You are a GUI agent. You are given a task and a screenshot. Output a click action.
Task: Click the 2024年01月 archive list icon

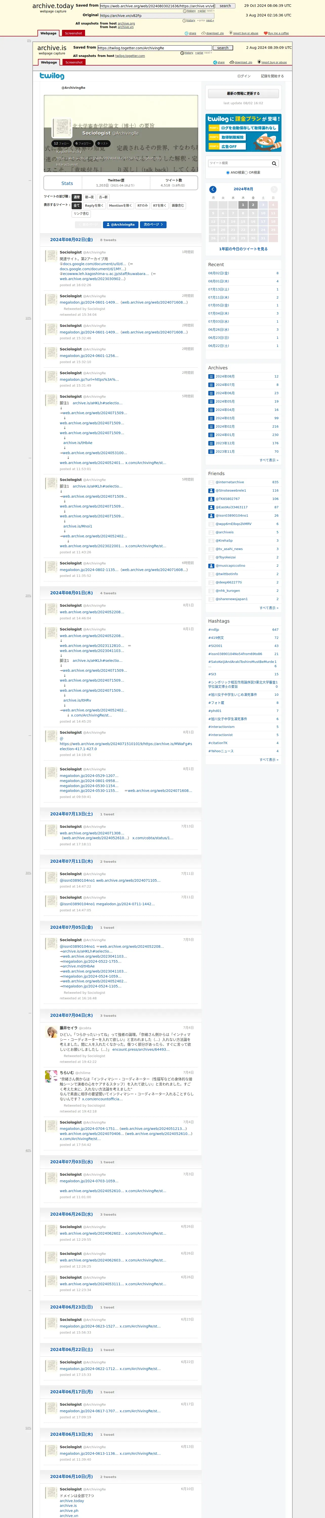click(x=211, y=435)
